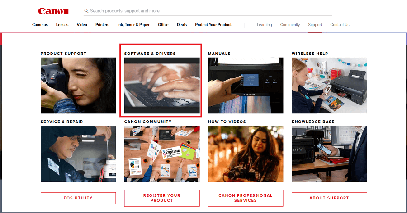
Task: Click Protect Your Product link
Action: coord(213,25)
